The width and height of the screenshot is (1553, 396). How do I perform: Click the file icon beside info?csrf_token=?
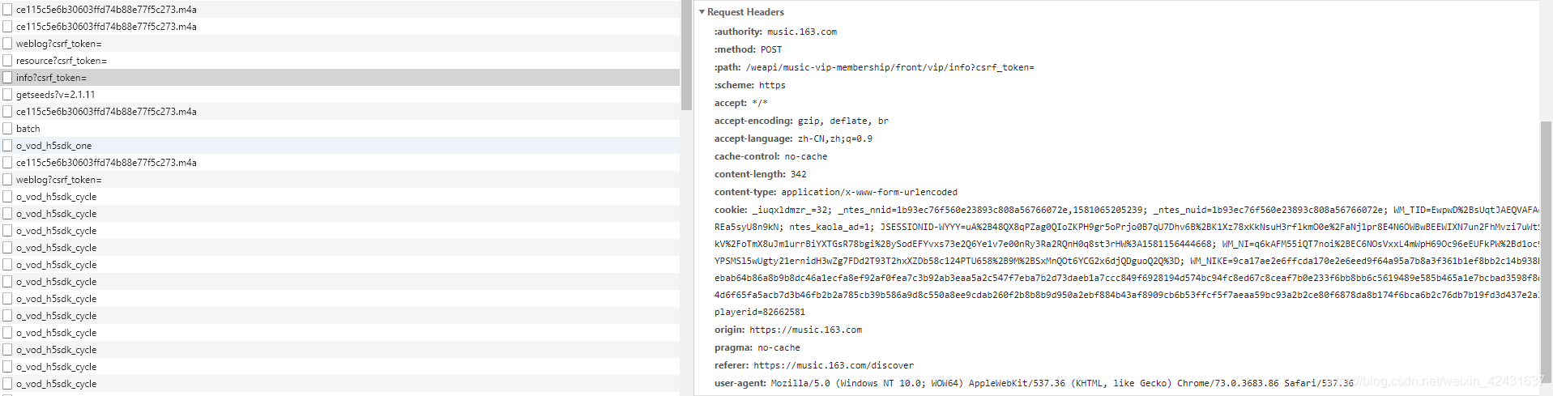(x=7, y=78)
